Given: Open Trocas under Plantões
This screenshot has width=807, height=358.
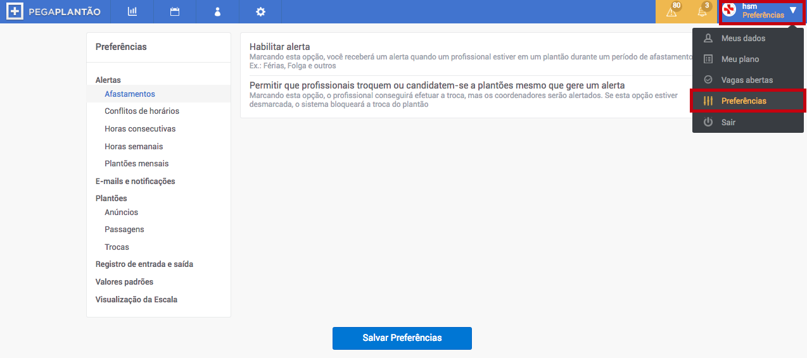Looking at the screenshot, I should (117, 247).
